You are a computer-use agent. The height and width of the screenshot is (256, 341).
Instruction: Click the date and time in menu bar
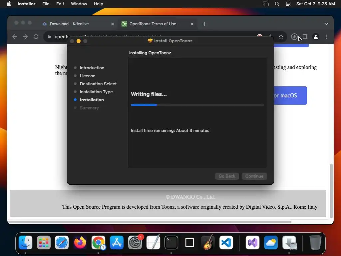[x=316, y=4]
